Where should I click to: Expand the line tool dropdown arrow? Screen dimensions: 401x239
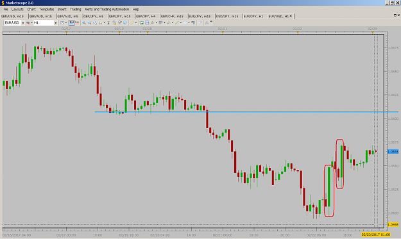180,22
